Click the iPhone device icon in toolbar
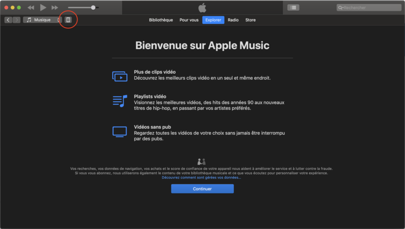The image size is (405, 229). tap(68, 20)
